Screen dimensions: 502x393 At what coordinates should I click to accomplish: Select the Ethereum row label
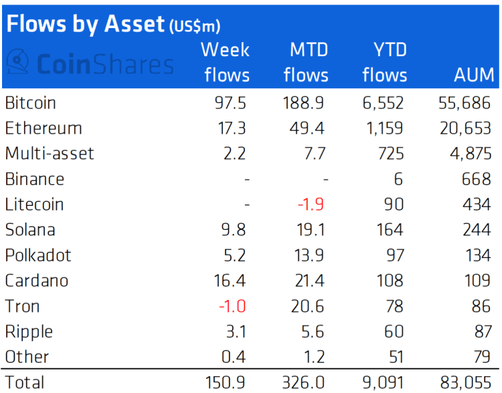click(43, 128)
